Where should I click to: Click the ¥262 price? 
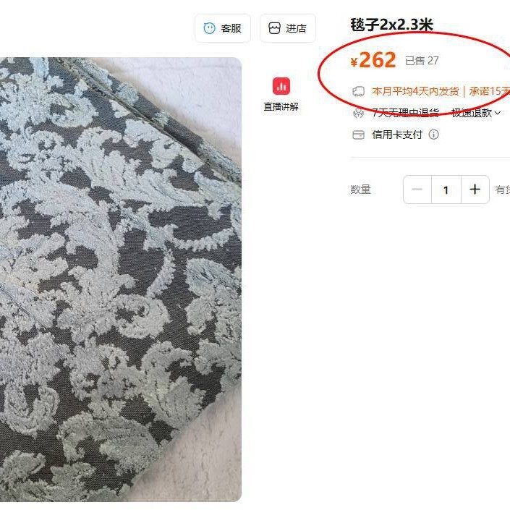click(373, 60)
